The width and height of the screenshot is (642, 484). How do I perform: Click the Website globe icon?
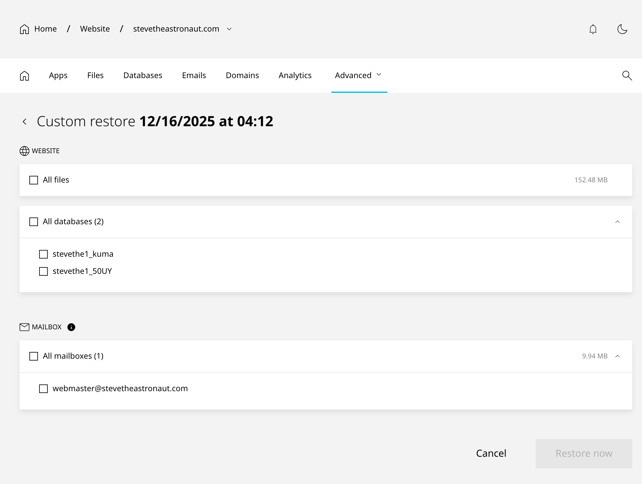(24, 151)
